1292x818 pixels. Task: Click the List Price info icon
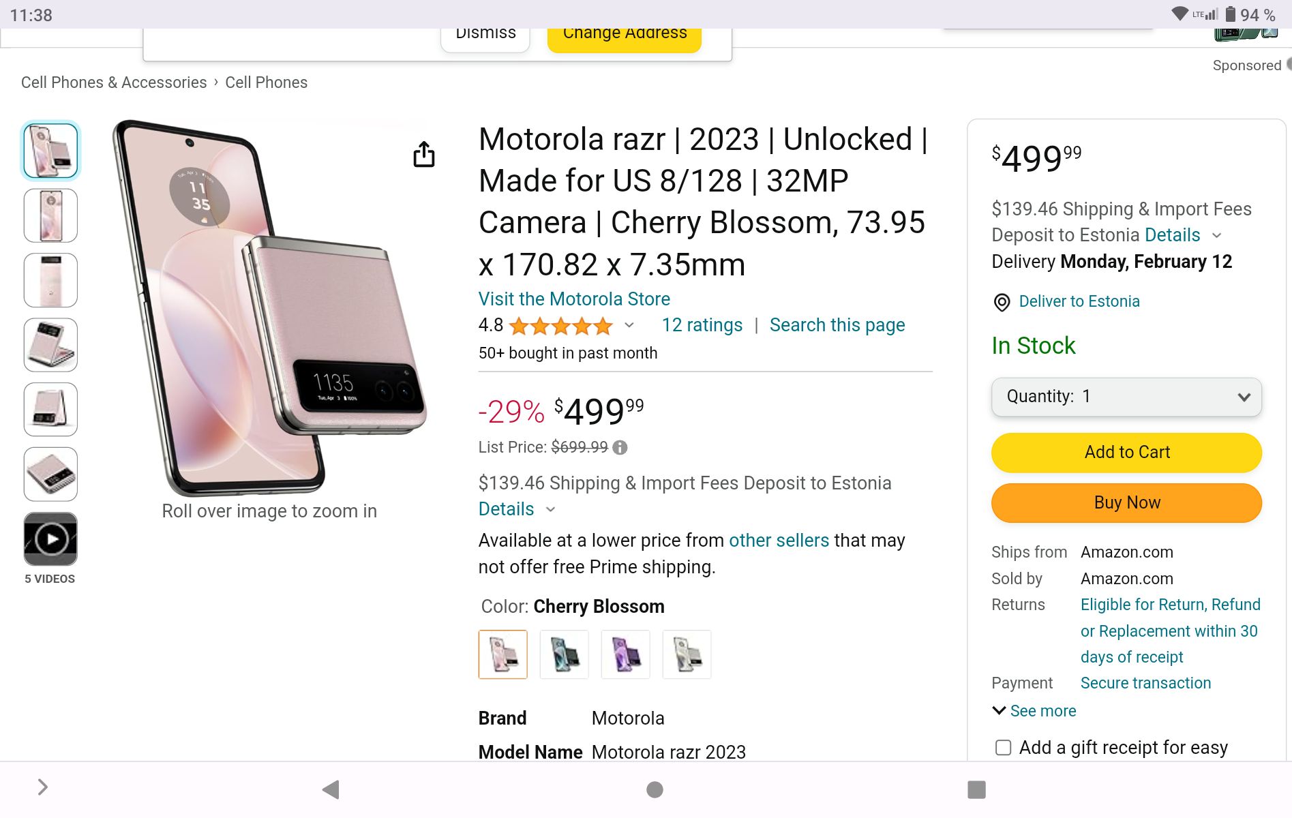click(x=620, y=447)
